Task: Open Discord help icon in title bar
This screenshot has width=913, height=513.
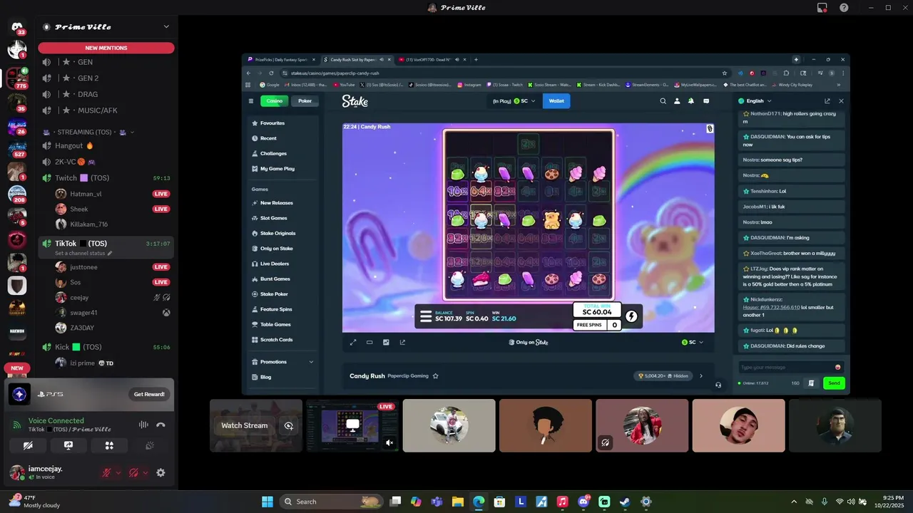Action: [x=844, y=8]
